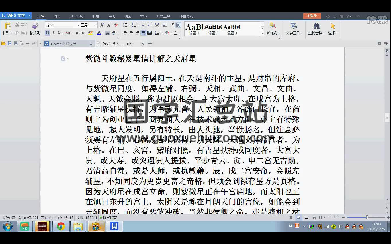
Task: Click the zoom slider handle in status bar
Action: click(x=367, y=217)
